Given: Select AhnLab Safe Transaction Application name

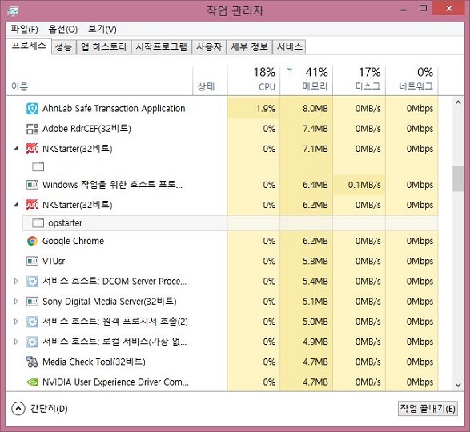Looking at the screenshot, I should (114, 109).
